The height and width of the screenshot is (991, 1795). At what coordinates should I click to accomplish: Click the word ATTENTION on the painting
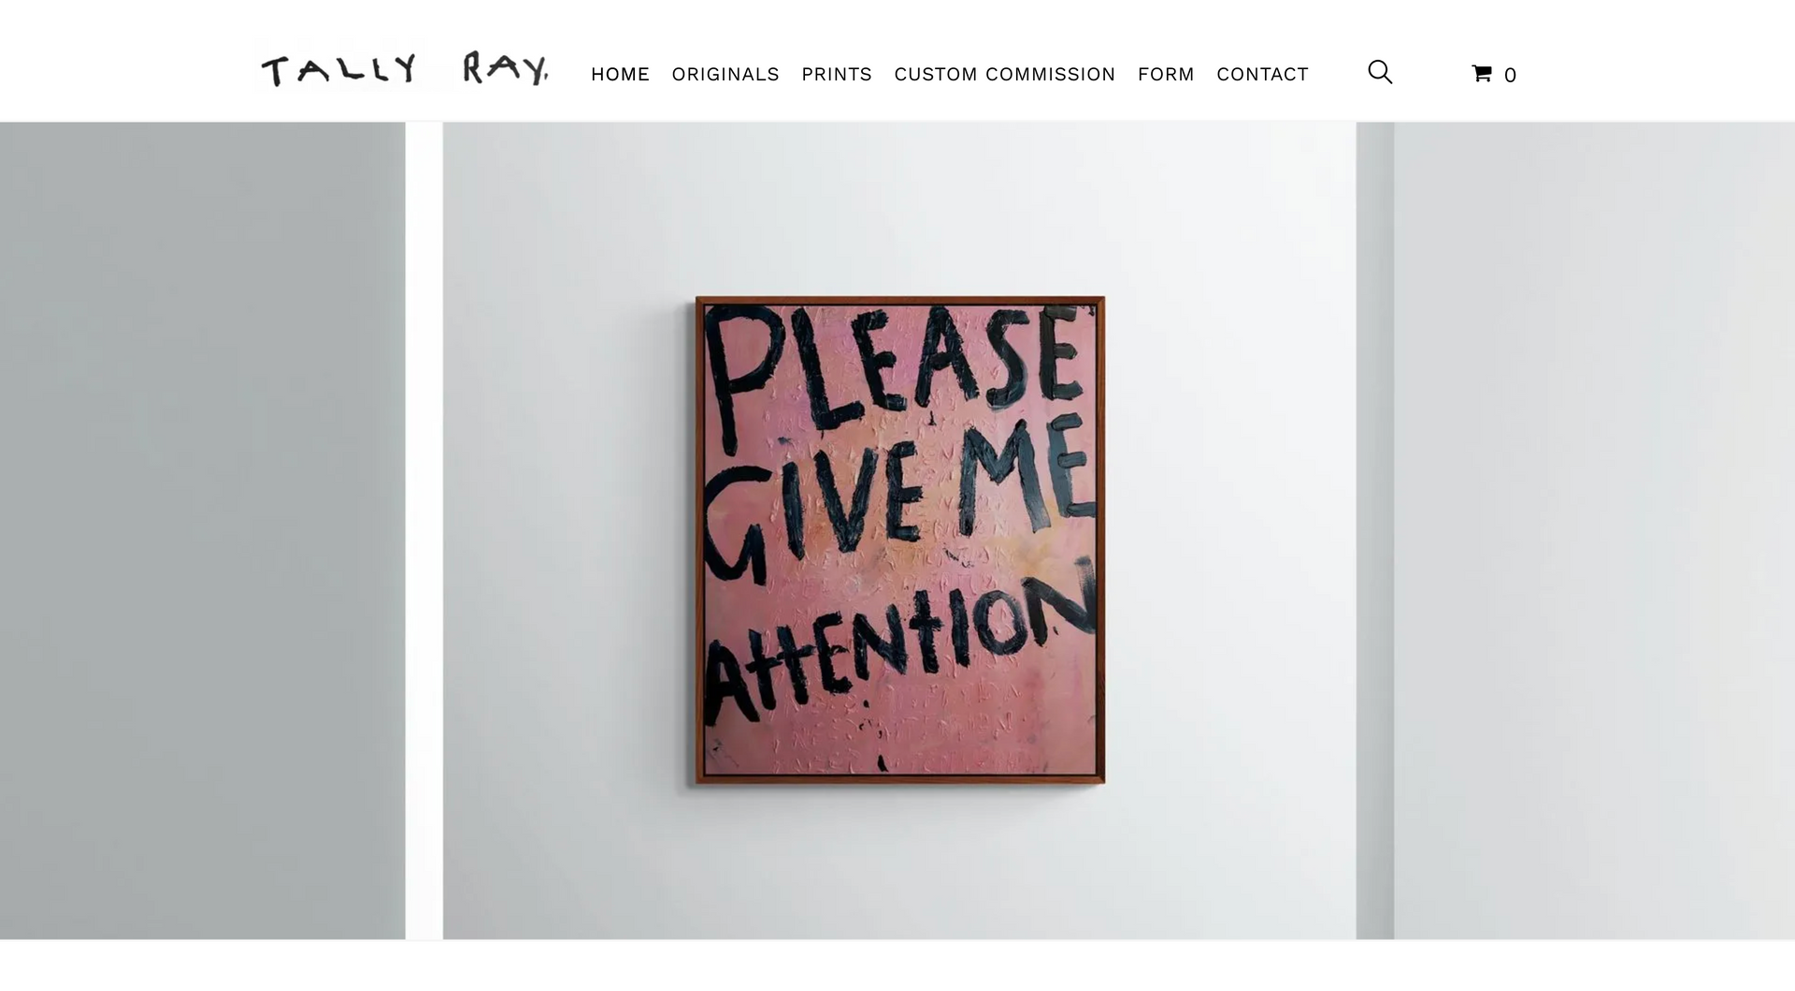point(897,645)
